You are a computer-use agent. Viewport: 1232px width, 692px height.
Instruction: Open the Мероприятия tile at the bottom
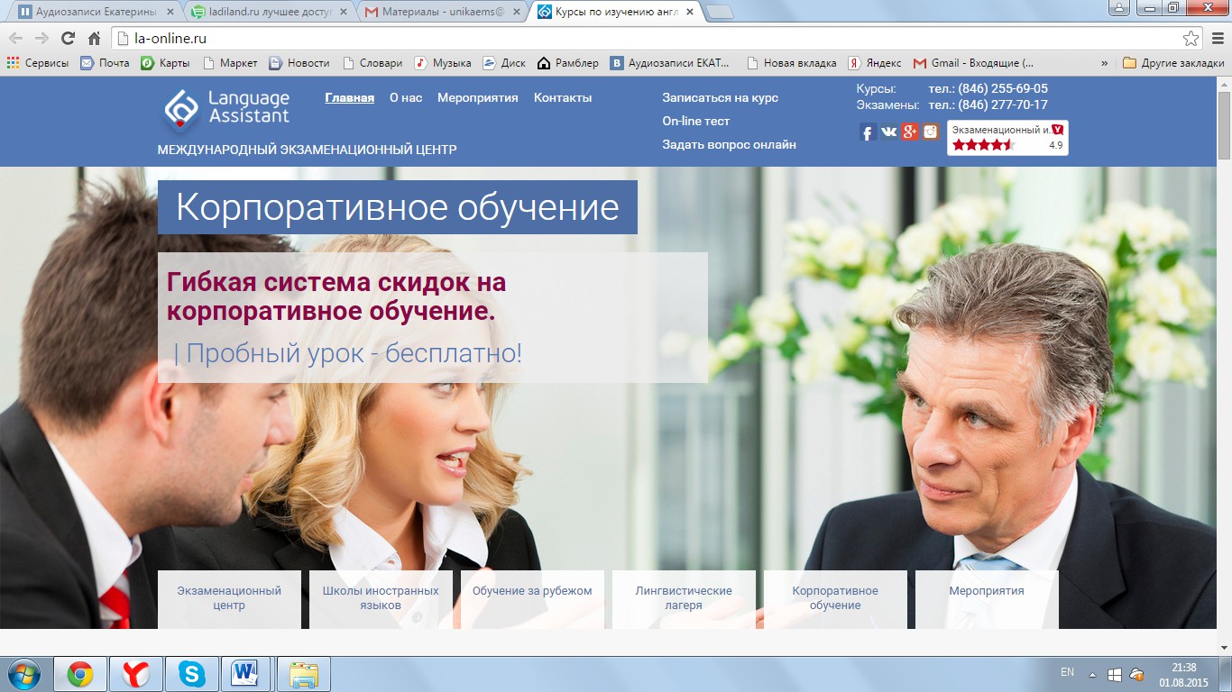987,599
